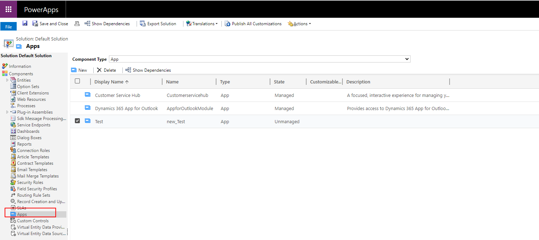Click Show Dependencies in grid toolbar
Viewport: 539px width, 240px height.
pos(148,70)
